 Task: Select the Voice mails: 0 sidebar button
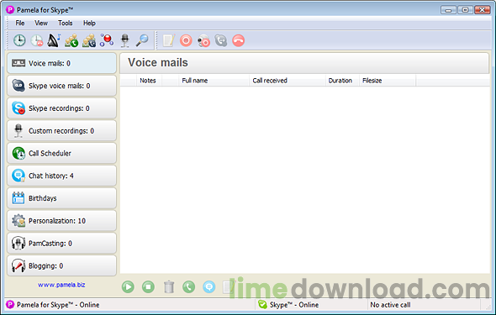(61, 63)
